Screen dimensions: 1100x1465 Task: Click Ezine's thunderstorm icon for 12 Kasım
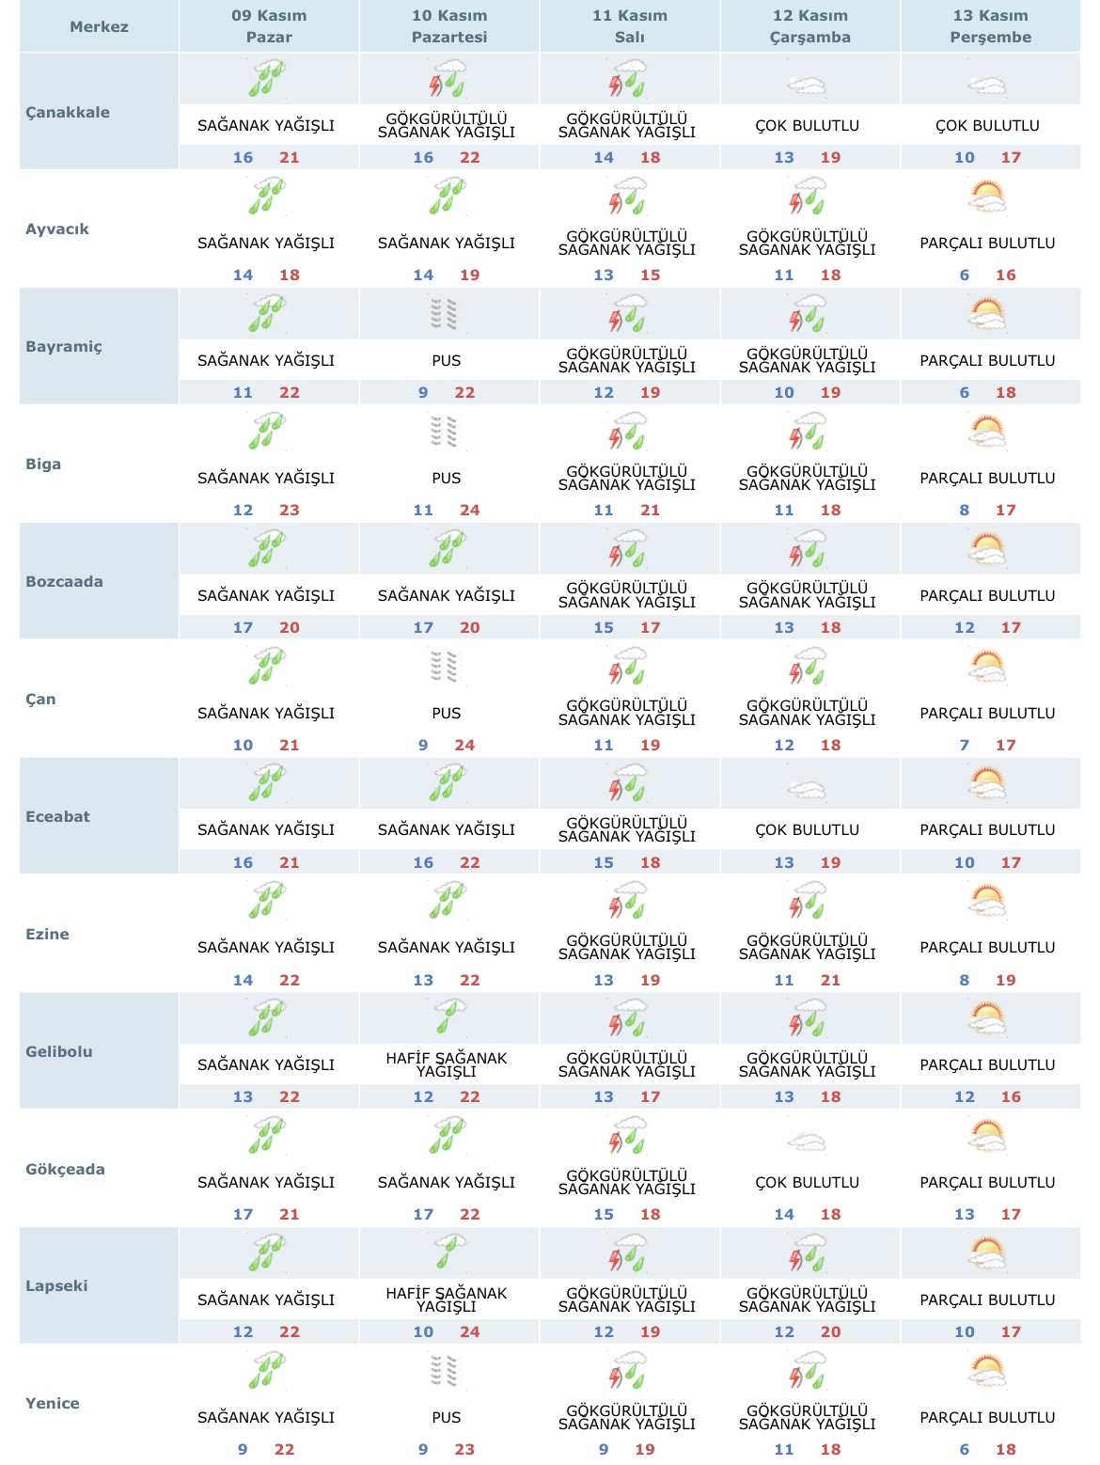(x=808, y=902)
